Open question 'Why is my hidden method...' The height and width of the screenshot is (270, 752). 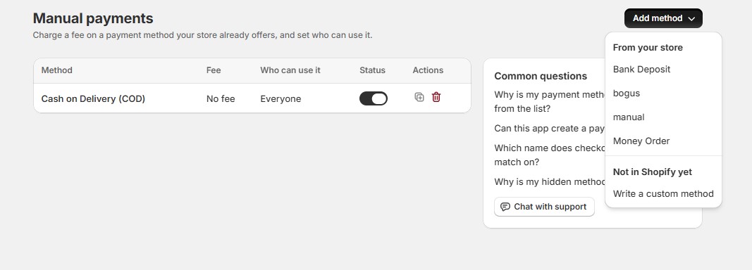pos(550,182)
